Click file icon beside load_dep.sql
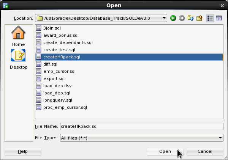The height and width of the screenshot is (160, 228). tap(38, 93)
